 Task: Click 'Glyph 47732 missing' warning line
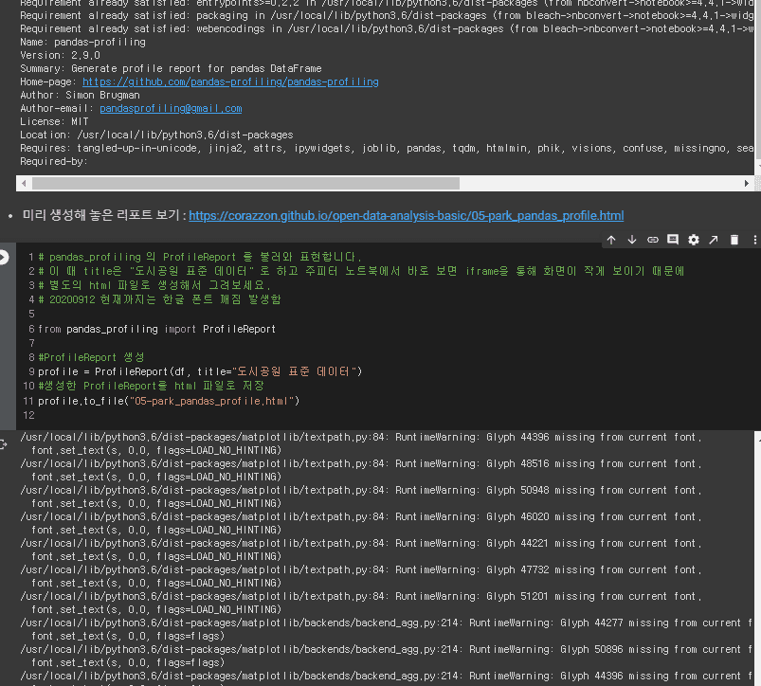(x=361, y=570)
